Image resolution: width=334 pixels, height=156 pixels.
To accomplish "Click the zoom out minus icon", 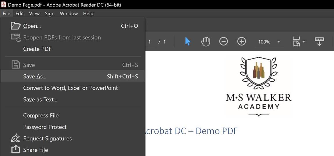I will (x=223, y=42).
